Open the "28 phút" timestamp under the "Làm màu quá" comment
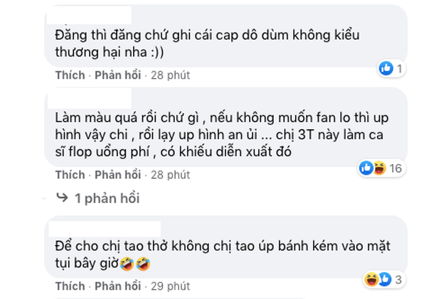The image size is (441, 299). (x=171, y=175)
